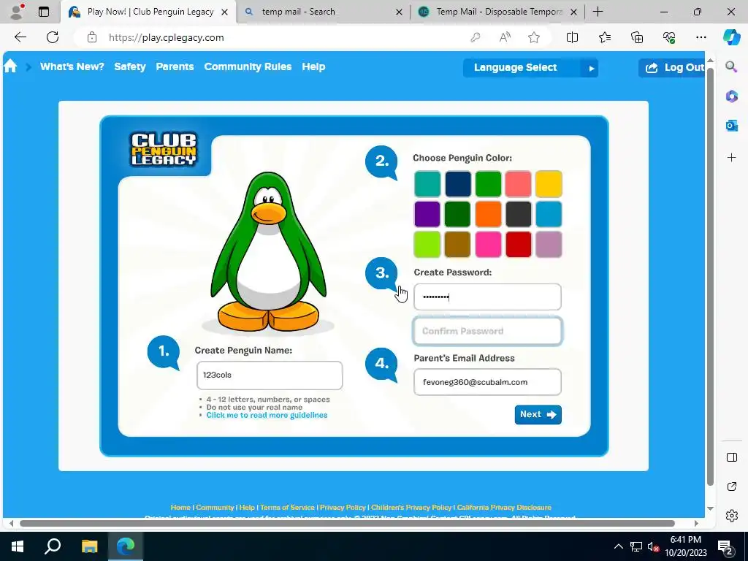Open Windows Start menu
Image resolution: width=748 pixels, height=561 pixels.
(x=18, y=546)
